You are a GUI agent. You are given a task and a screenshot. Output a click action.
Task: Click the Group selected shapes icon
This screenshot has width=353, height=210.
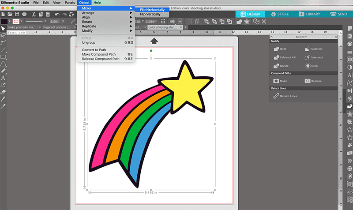[x=190, y=22]
